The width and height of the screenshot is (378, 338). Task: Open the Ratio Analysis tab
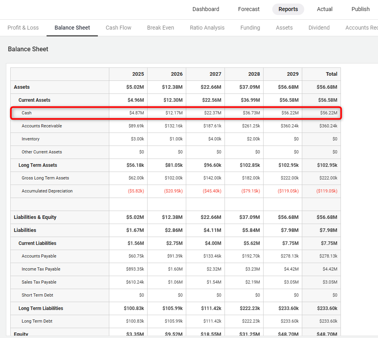click(x=207, y=28)
